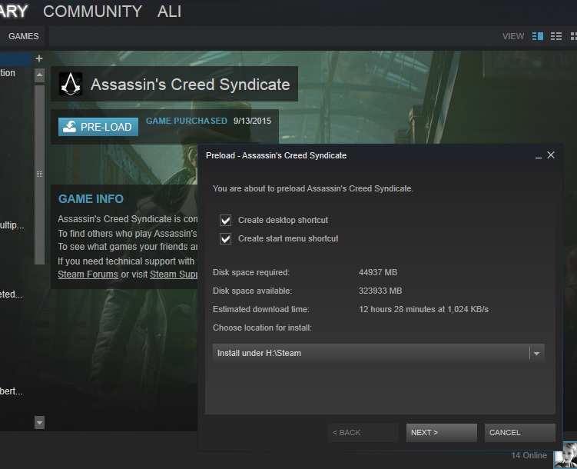Switch to the detail view layout icon
The height and width of the screenshot is (469, 577).
point(538,36)
